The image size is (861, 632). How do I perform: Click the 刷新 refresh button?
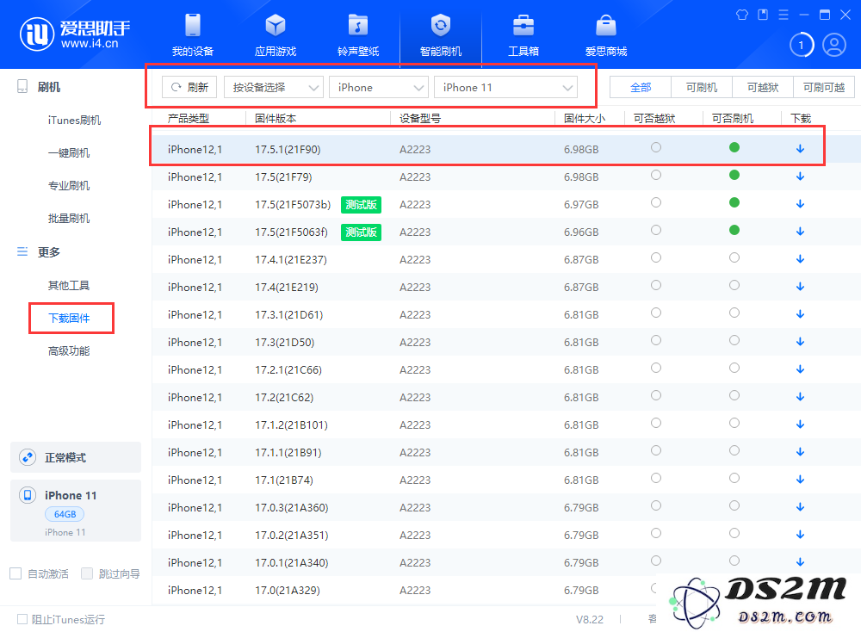[189, 87]
